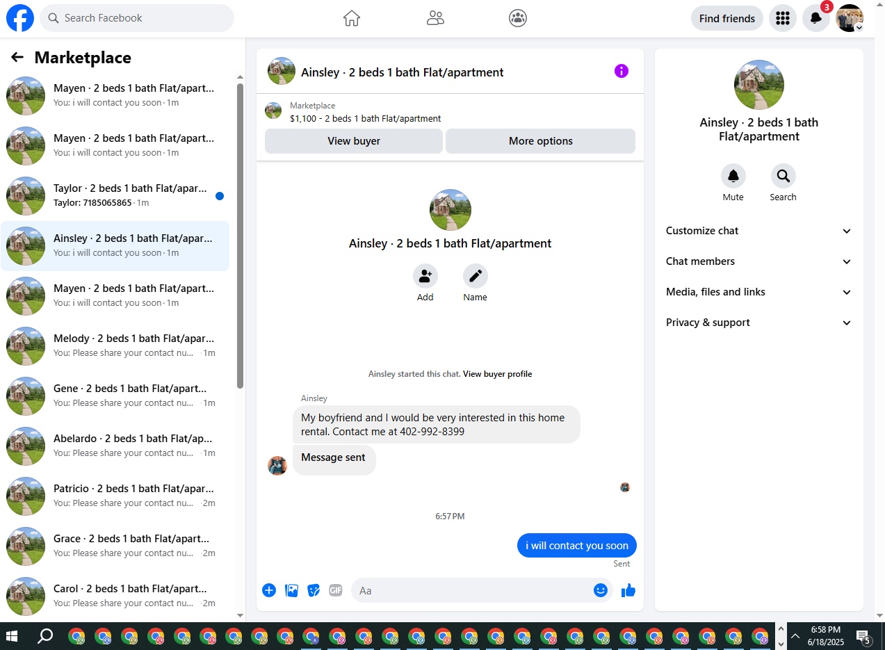This screenshot has height=650, width=885.
Task: Edit chat Name with pencil icon
Action: (x=476, y=276)
